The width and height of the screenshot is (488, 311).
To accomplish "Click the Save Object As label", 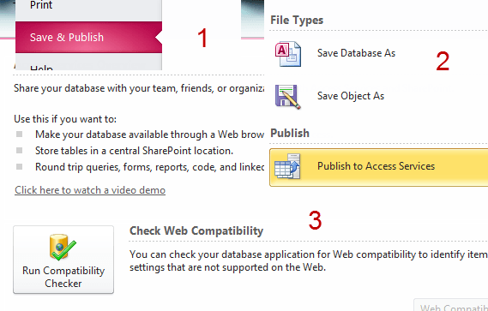I will pyautogui.click(x=351, y=96).
